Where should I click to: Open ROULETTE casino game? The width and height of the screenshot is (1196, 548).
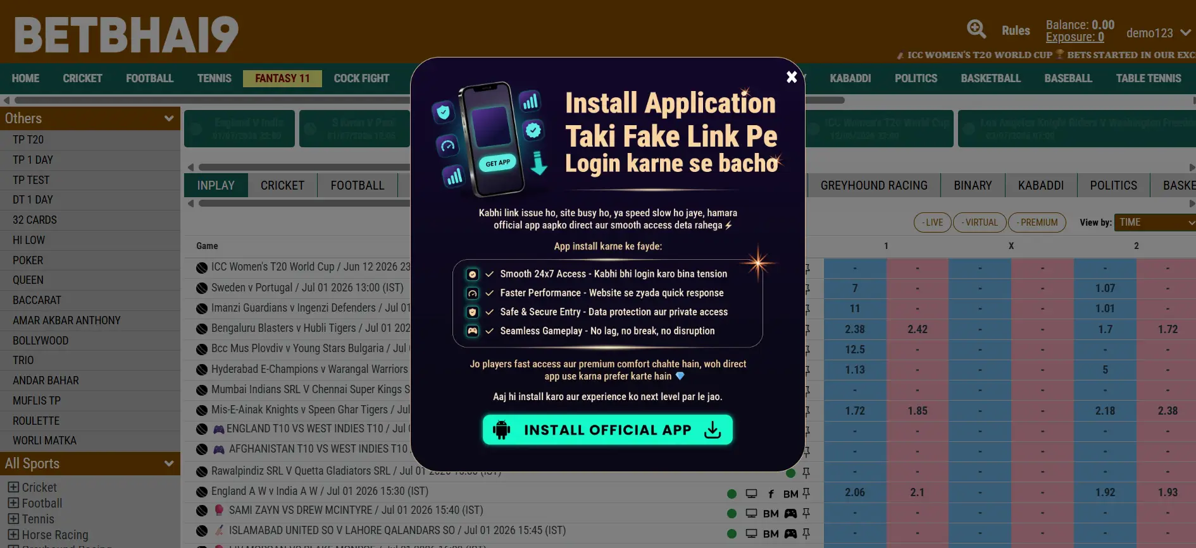pyautogui.click(x=90, y=421)
